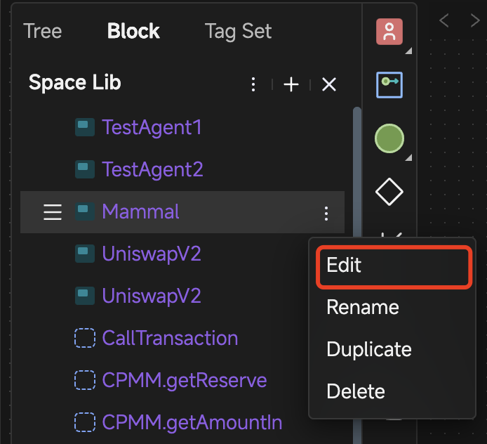Switch to the Tag Set tab
The height and width of the screenshot is (444, 487).
tap(238, 32)
